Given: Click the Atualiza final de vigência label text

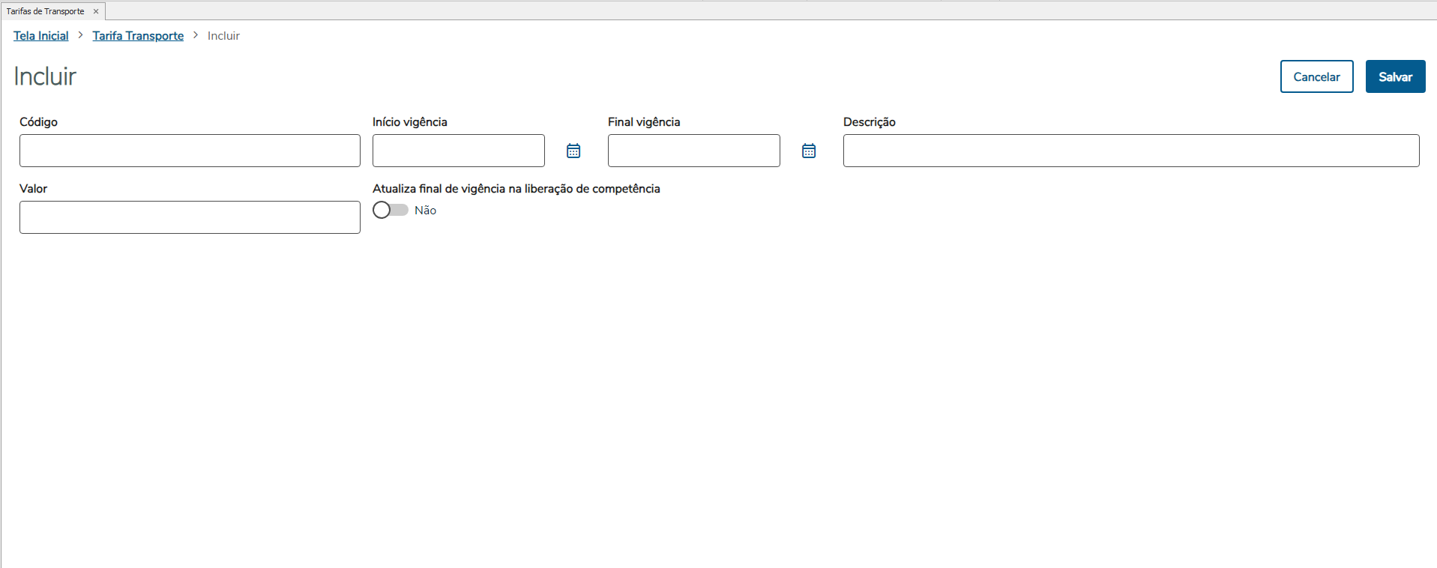Looking at the screenshot, I should [516, 189].
